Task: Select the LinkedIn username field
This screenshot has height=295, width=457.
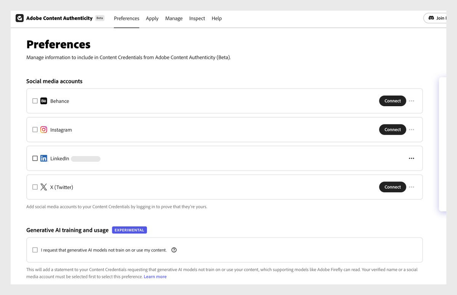Action: [85, 158]
